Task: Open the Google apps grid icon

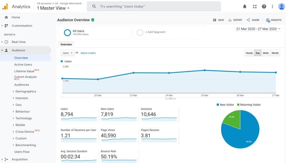Action: (254, 6)
